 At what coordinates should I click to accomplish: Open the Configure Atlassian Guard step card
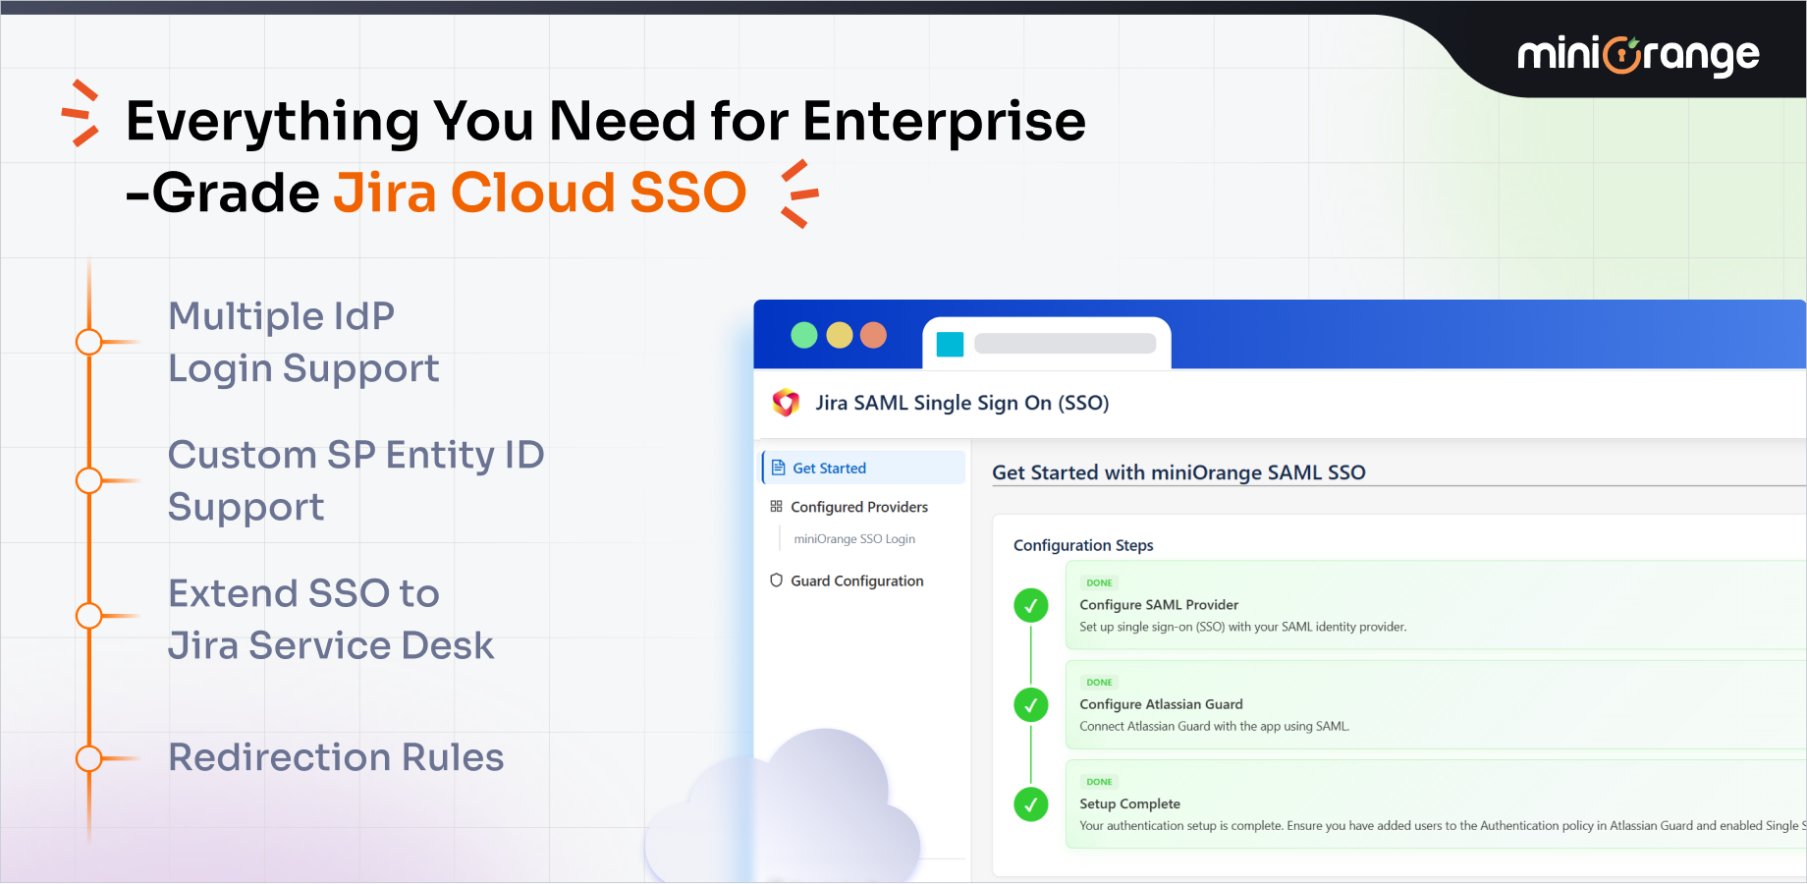(x=1436, y=704)
